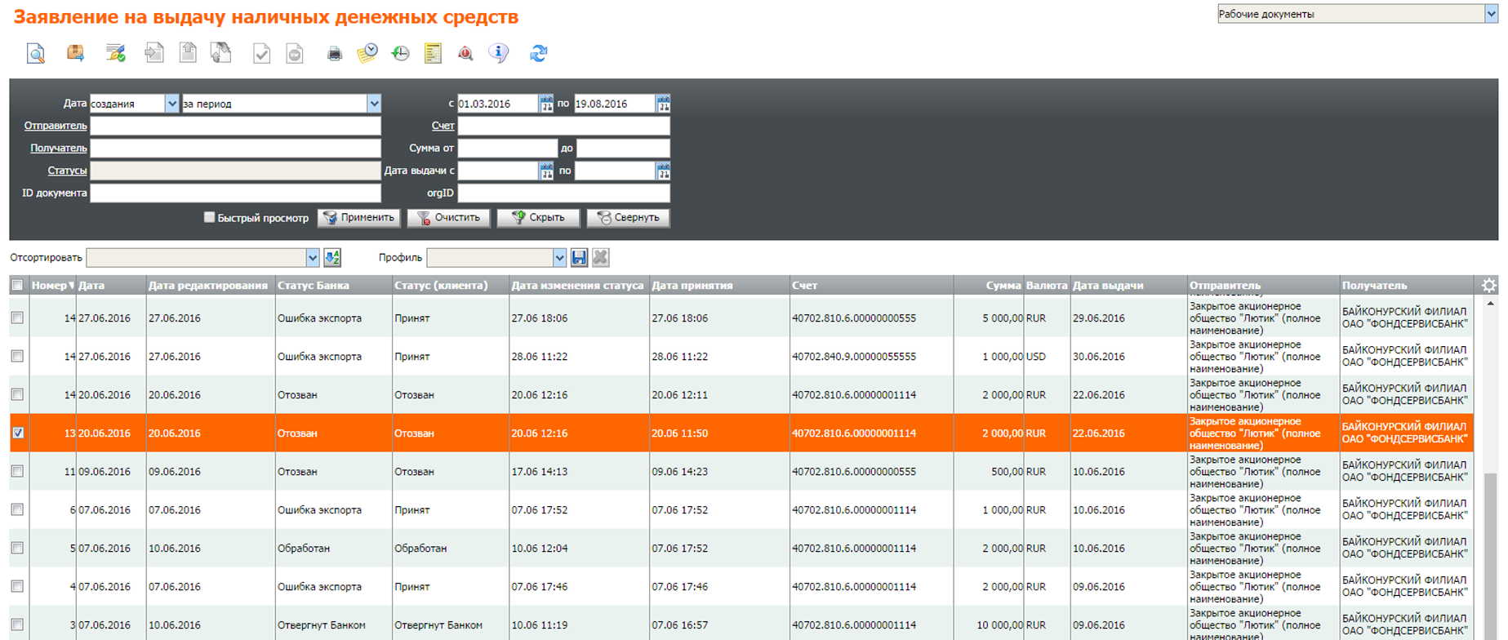
Task: Click the 'orgID' input field
Action: pyautogui.click(x=563, y=193)
